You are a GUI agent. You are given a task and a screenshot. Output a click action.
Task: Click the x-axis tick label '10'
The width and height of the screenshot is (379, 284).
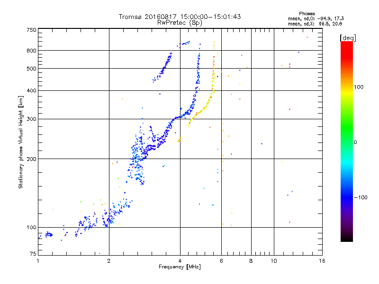[x=274, y=261]
